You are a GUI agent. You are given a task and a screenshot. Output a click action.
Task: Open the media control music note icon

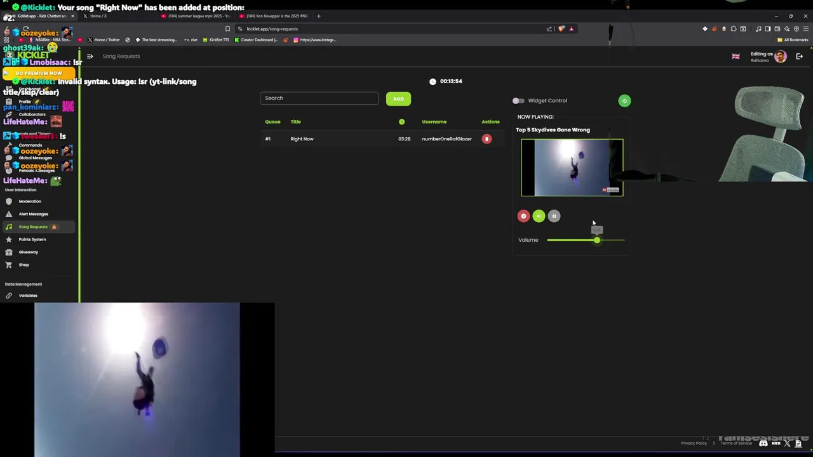pos(758,29)
